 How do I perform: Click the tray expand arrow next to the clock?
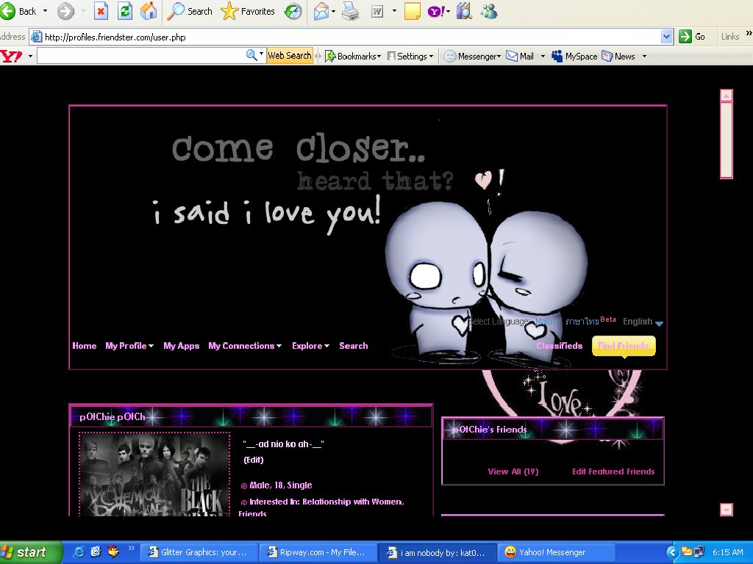tap(673, 552)
